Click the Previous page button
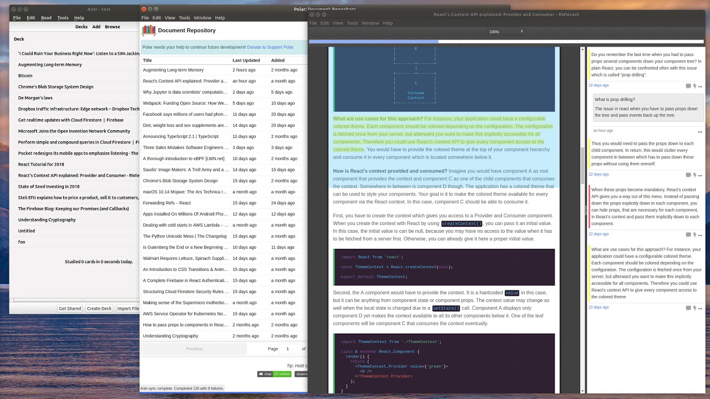 tap(194, 349)
